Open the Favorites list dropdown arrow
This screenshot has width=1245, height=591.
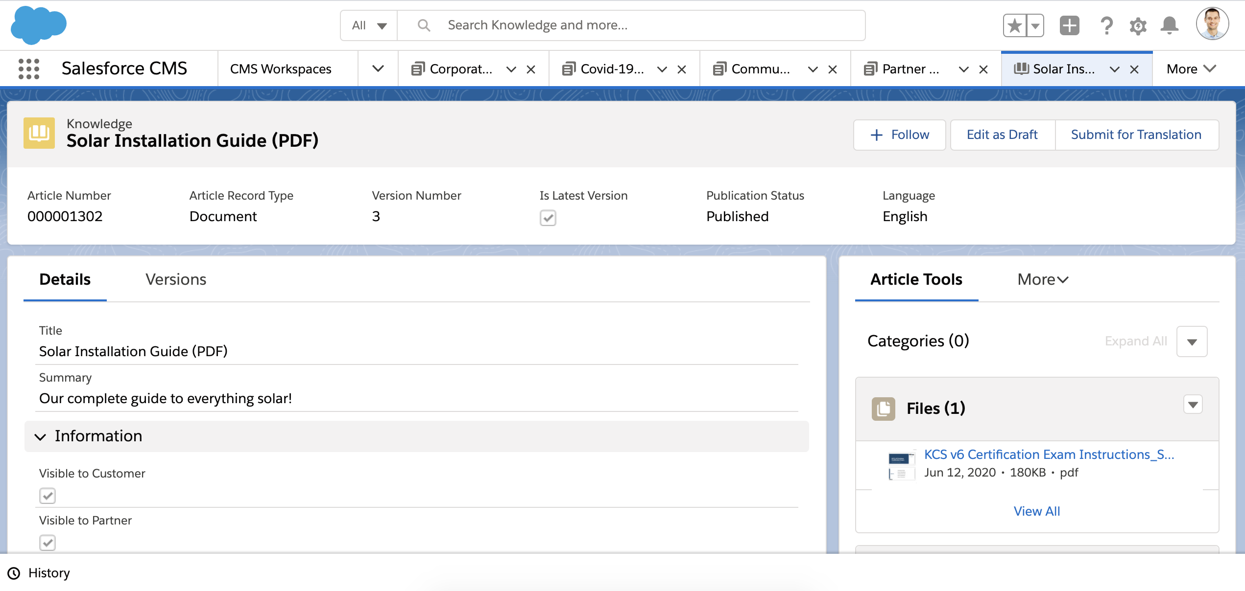(1035, 25)
